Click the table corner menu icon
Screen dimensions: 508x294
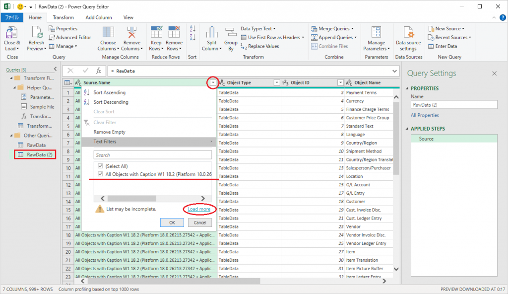coord(68,83)
